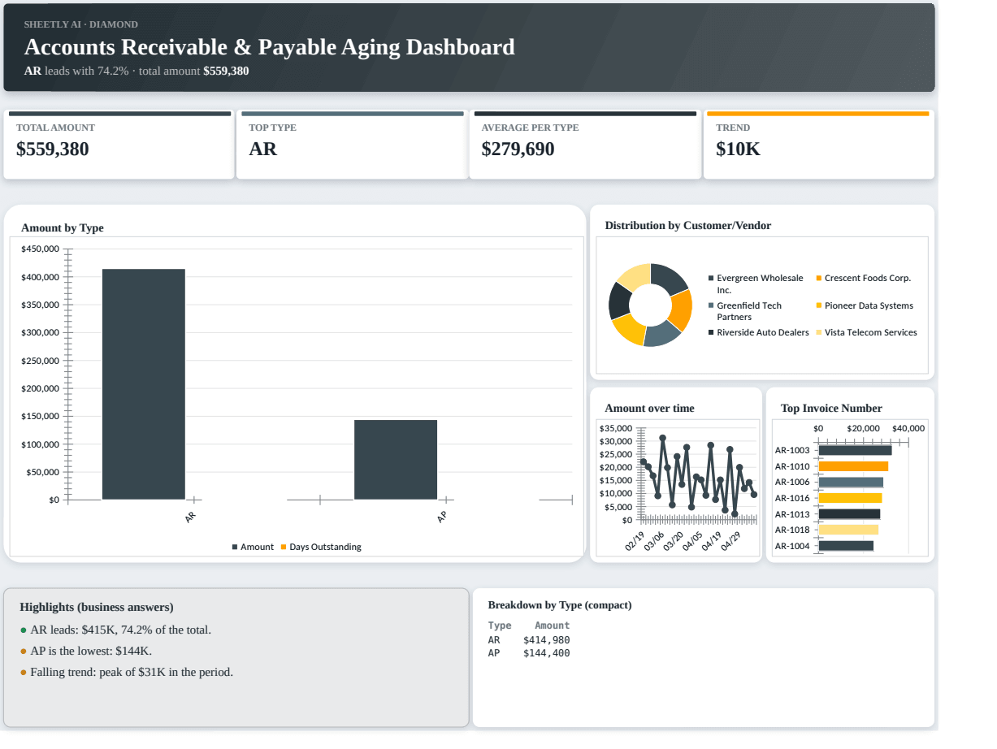Click the 04/29 date label
The height and width of the screenshot is (749, 997).
(730, 541)
